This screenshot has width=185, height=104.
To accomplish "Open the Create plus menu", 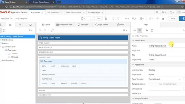I will tap(127, 18).
